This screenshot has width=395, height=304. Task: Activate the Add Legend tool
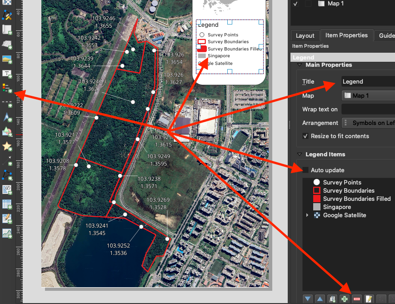[x=7, y=88]
